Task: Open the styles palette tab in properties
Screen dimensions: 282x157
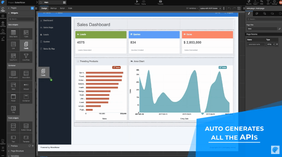Action: [x=257, y=14]
